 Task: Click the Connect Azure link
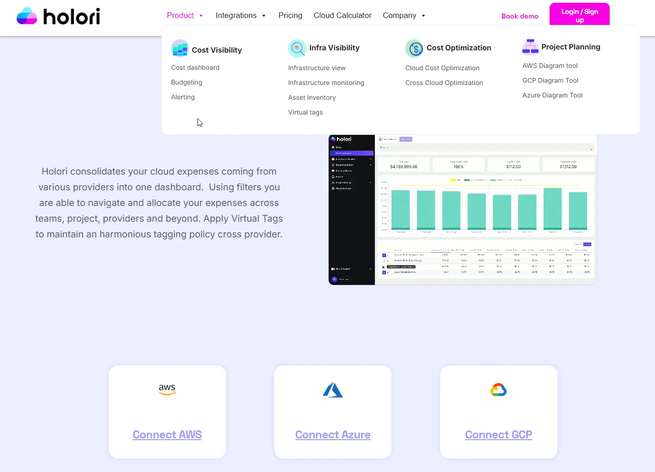[333, 435]
